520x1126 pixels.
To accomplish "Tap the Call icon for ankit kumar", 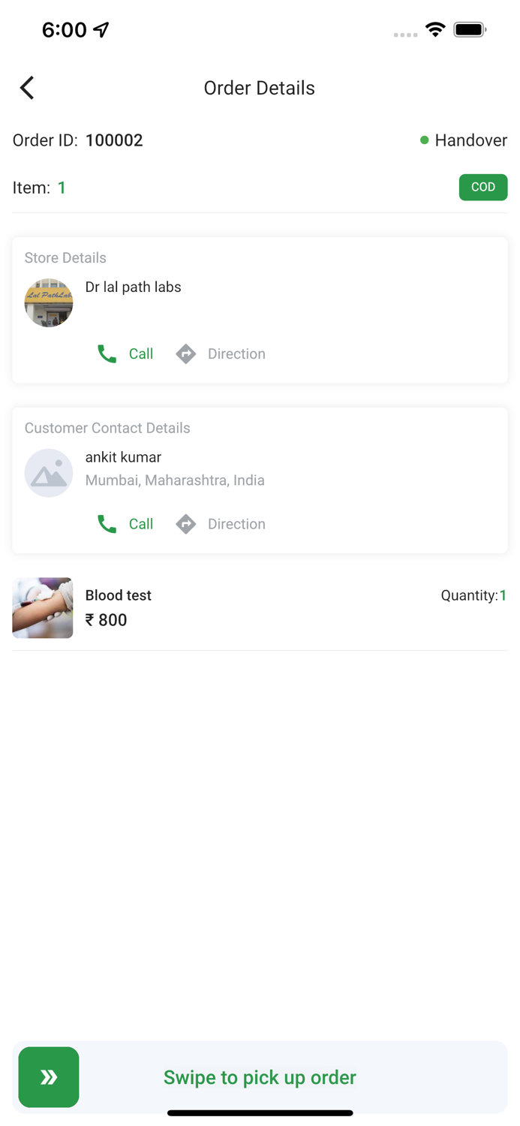I will pyautogui.click(x=107, y=523).
